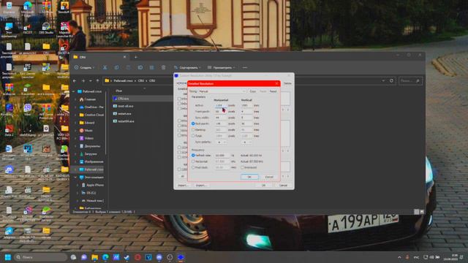Image resolution: width=468 pixels, height=263 pixels.
Task: Enable the Interlaced checkbox
Action: (x=242, y=167)
